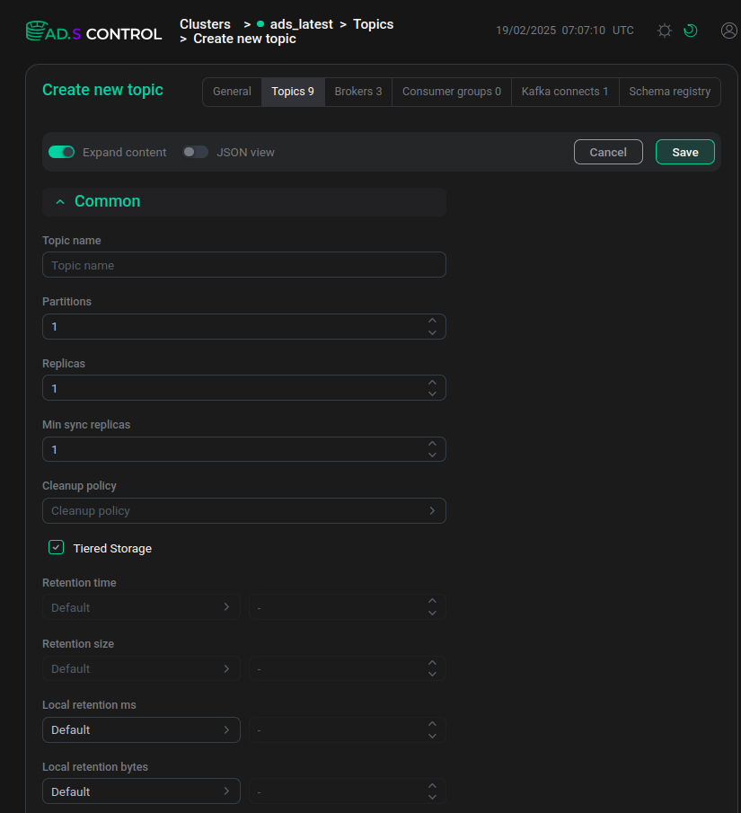Open the Kafka connects 1 tab

coord(565,92)
